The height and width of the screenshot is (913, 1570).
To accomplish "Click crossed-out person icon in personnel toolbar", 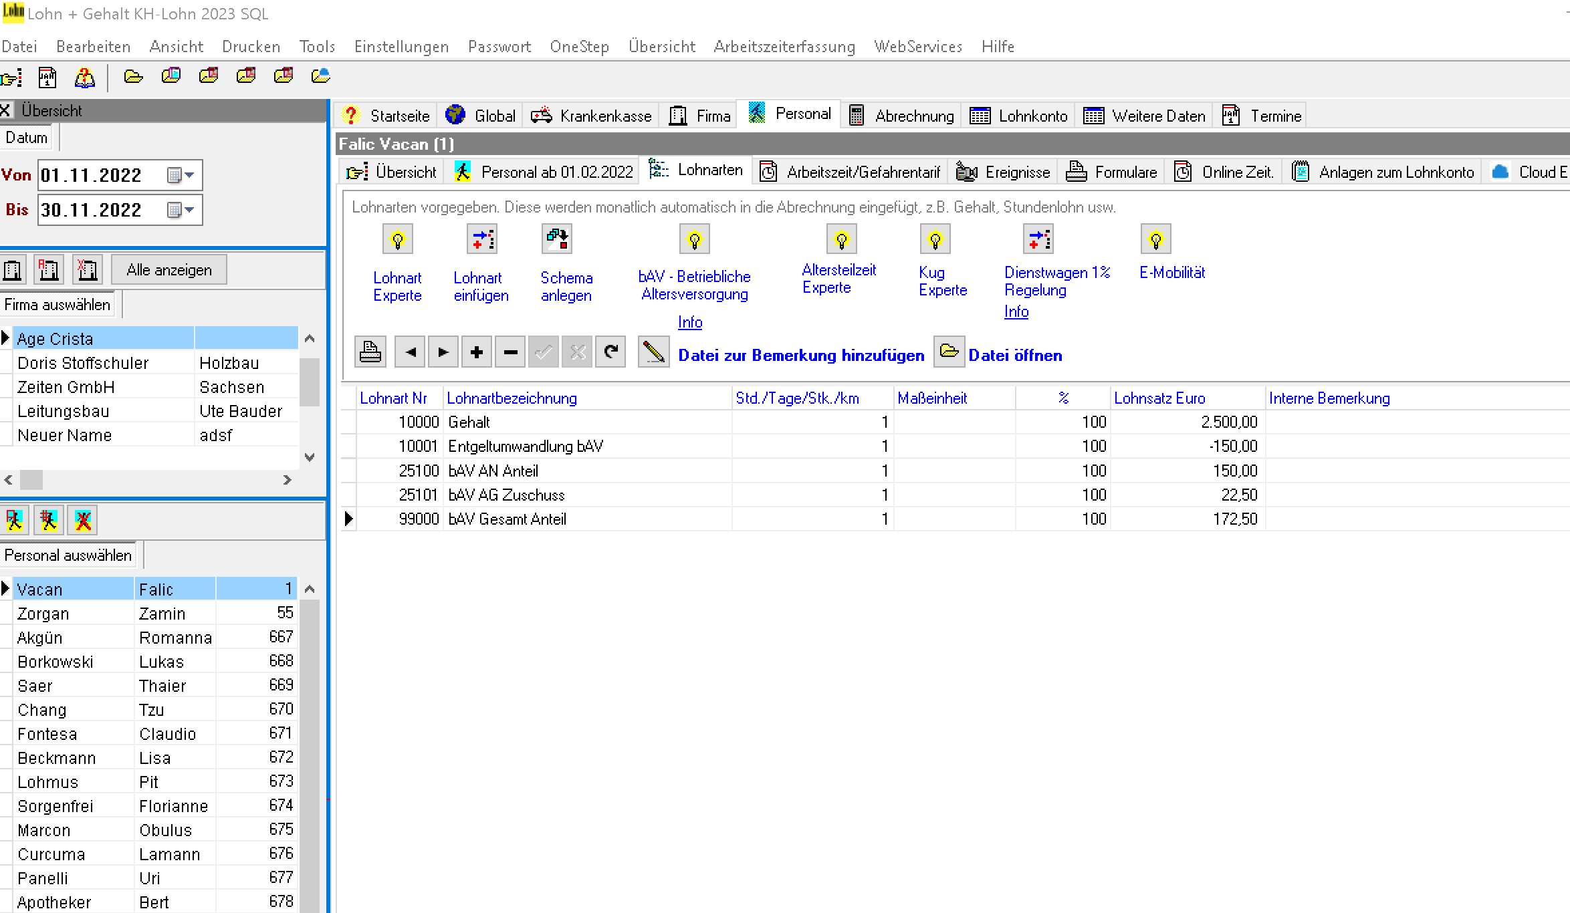I will (x=83, y=520).
